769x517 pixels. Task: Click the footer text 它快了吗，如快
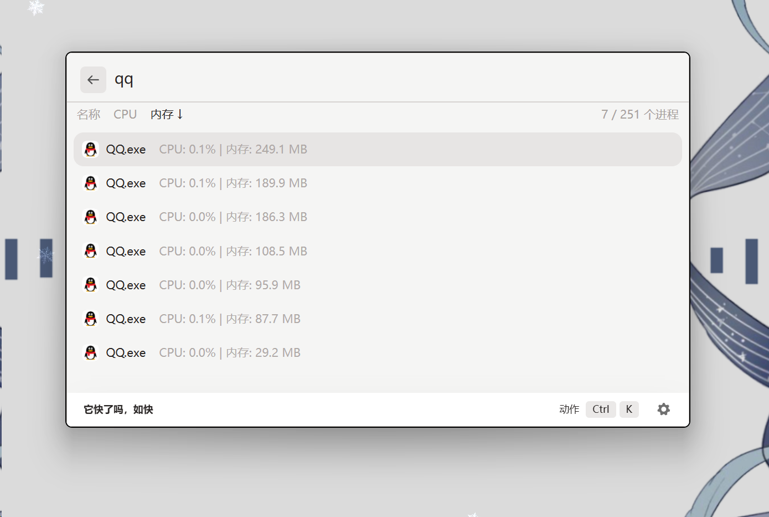(118, 409)
